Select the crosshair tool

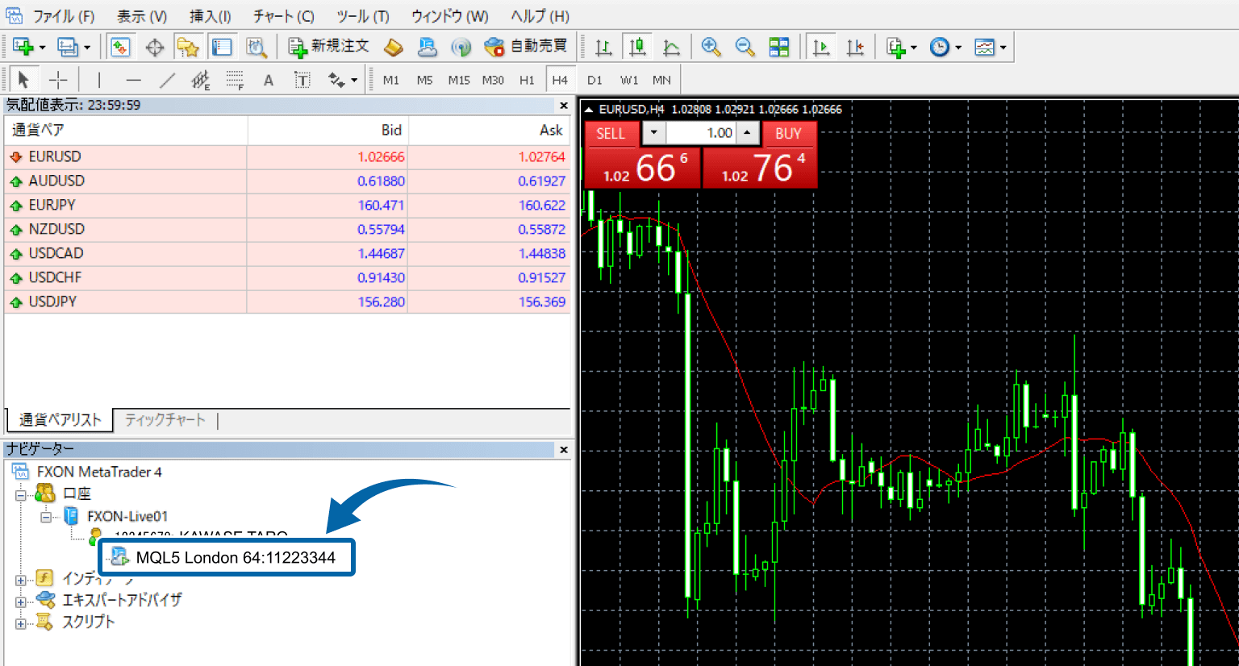58,80
